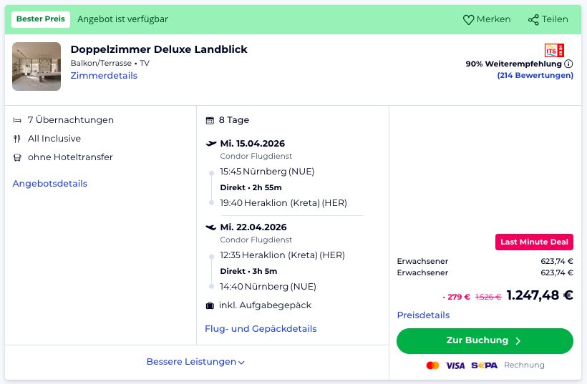The height and width of the screenshot is (384, 587).
Task: Click the arrow inside Zur Buchung button
Action: (x=518, y=340)
